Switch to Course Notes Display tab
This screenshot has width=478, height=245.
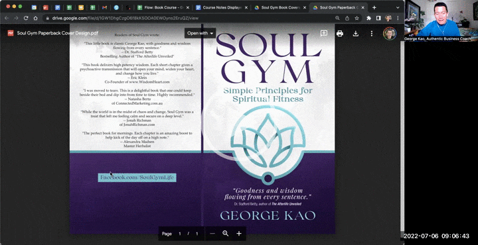pyautogui.click(x=222, y=7)
